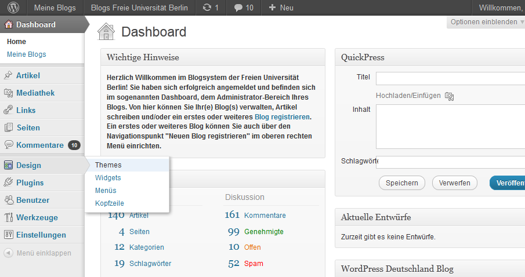Select the Werkzeuge tools icon
525x277 pixels.
click(x=8, y=218)
